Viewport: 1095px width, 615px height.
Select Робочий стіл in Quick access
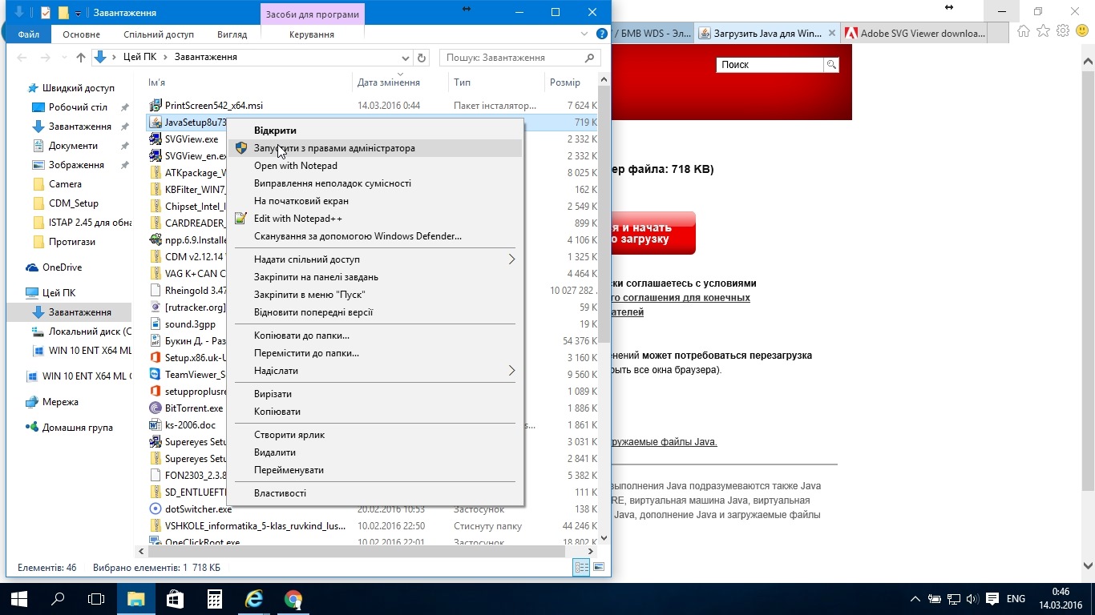78,107
